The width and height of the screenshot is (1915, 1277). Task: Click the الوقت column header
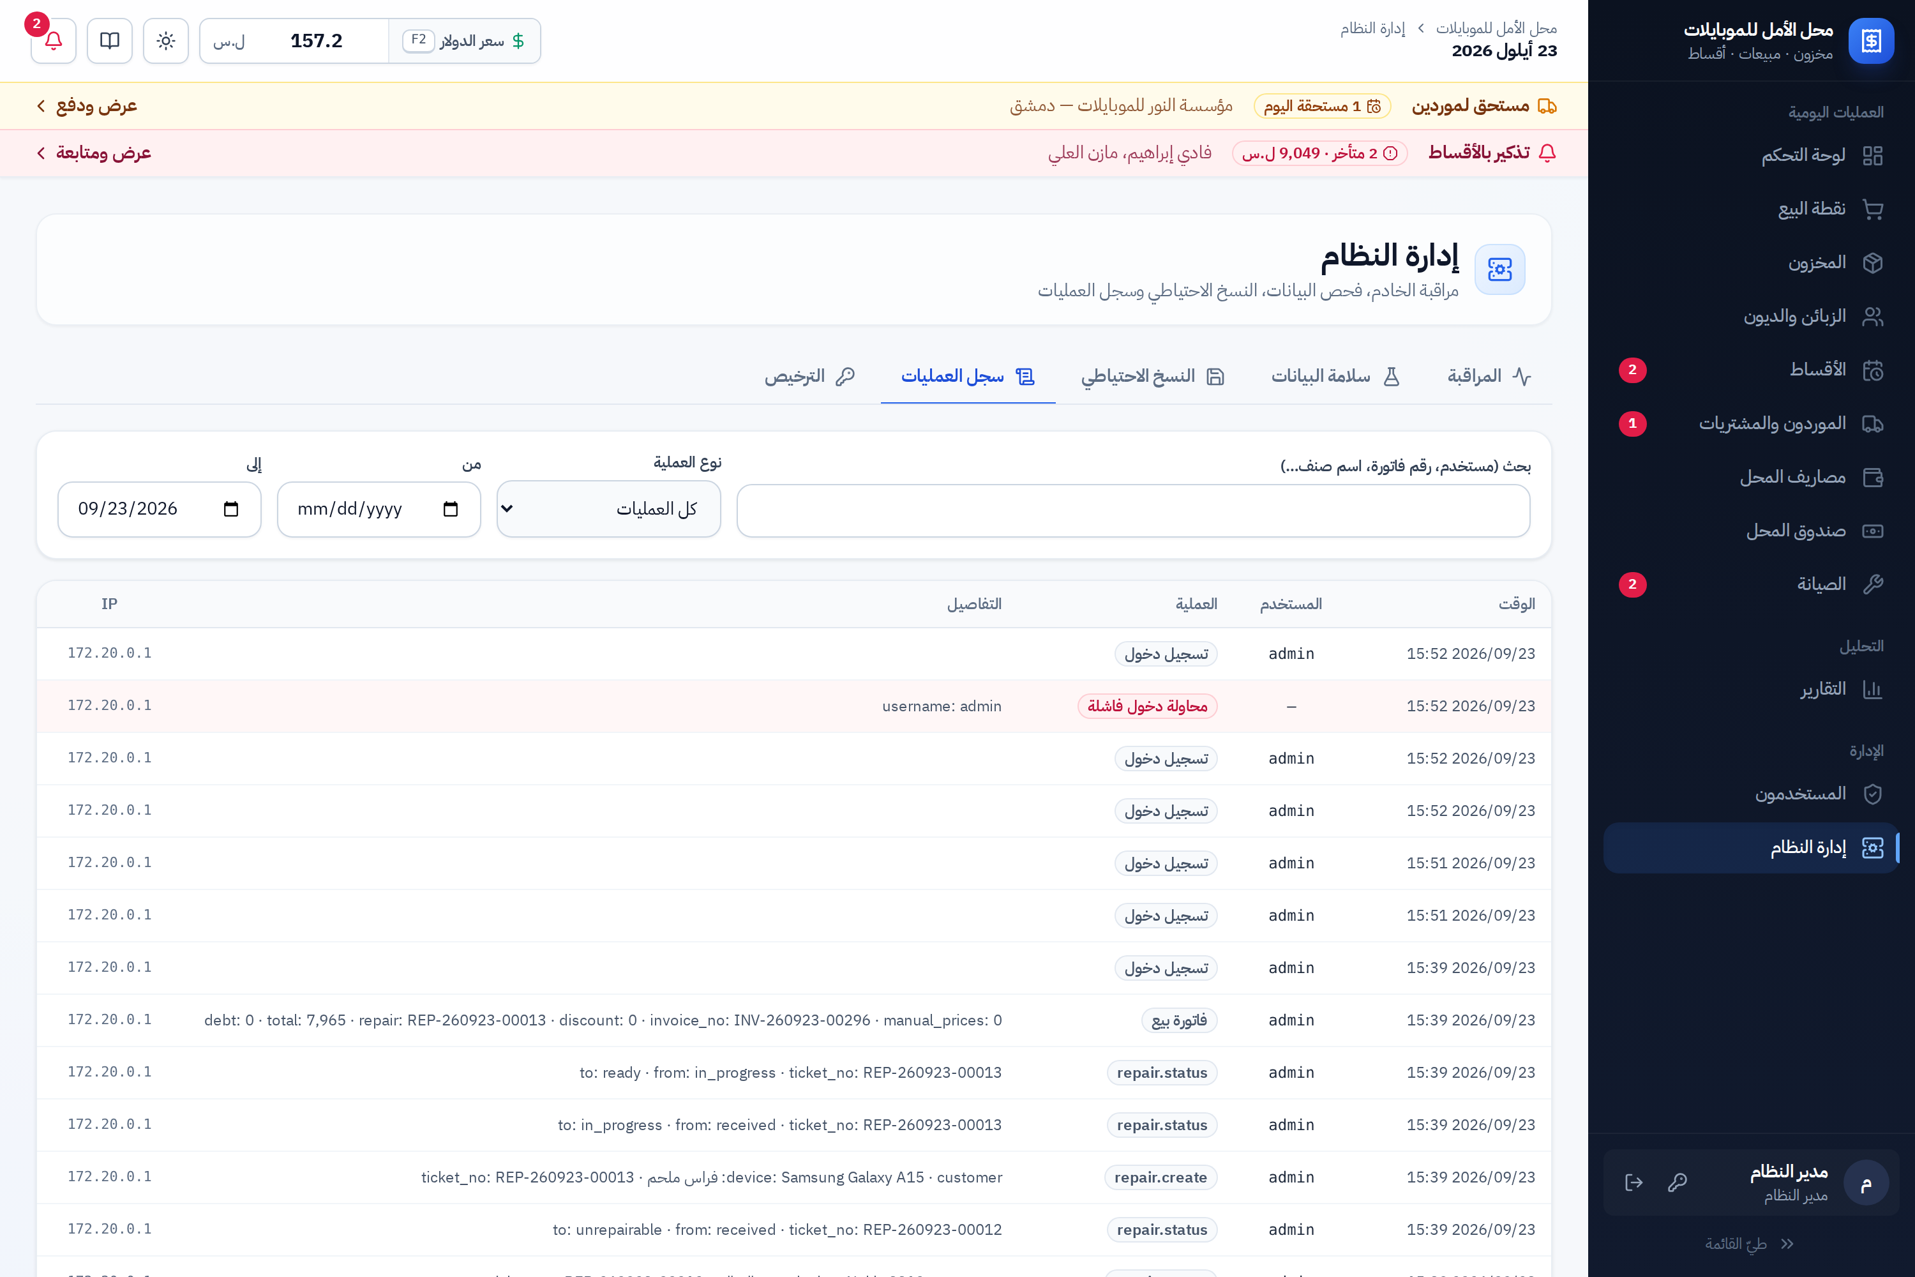1517,603
